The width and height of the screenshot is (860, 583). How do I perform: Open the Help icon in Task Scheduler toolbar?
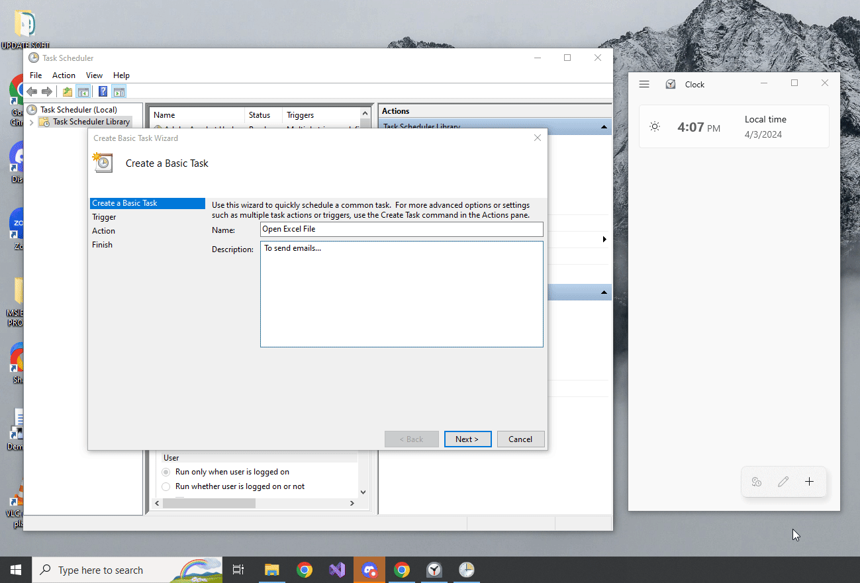pos(103,91)
